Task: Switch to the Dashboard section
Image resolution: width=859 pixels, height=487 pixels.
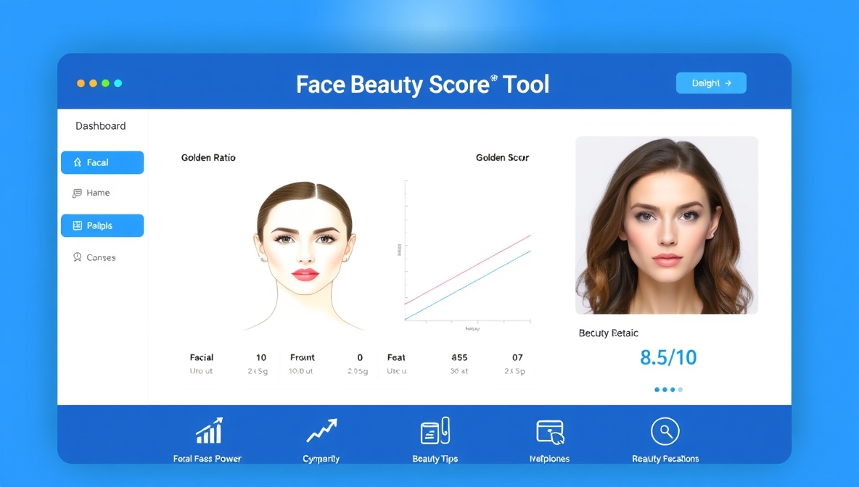Action: coord(102,125)
